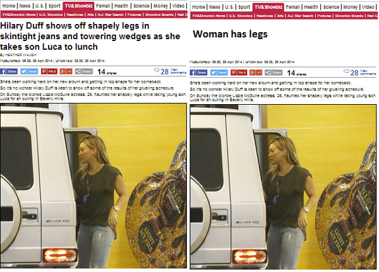Image resolution: width=379 pixels, height=272 pixels.
Task: Click grey Share icon beside 14 shares, Hilary Duff article
Action: click(x=84, y=71)
